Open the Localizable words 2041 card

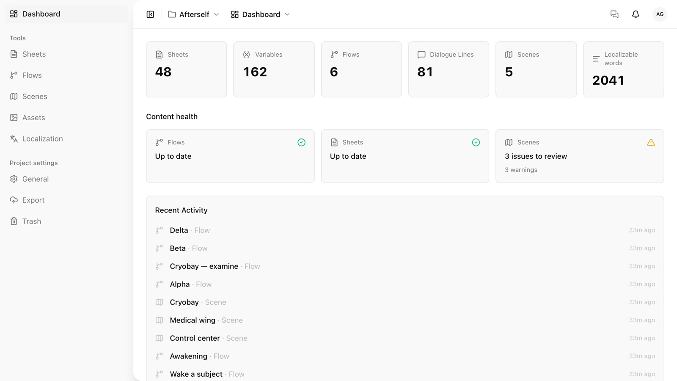[x=624, y=69]
